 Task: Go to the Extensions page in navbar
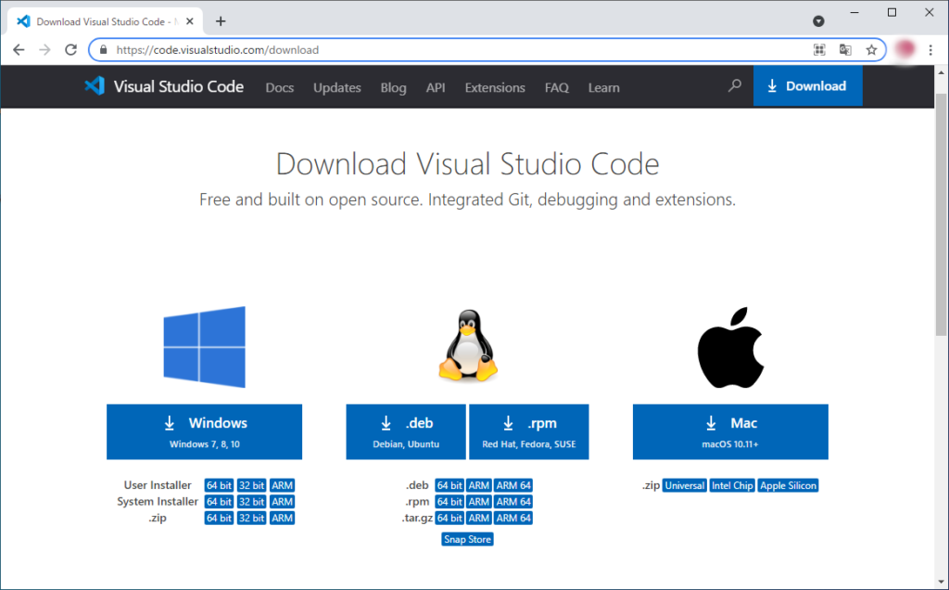click(x=495, y=87)
